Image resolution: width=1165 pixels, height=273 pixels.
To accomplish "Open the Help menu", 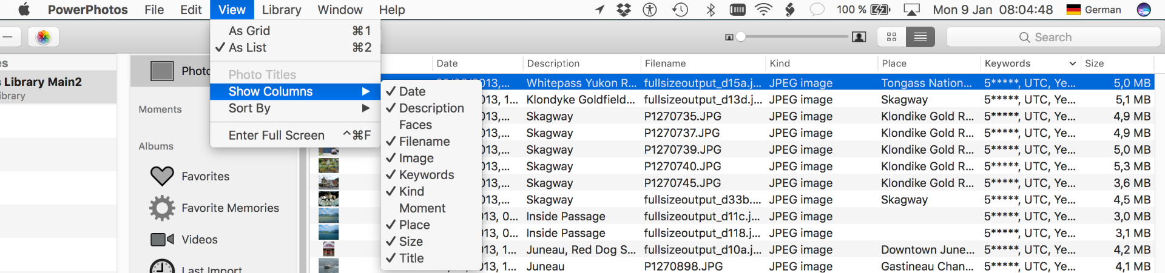I will coord(392,10).
